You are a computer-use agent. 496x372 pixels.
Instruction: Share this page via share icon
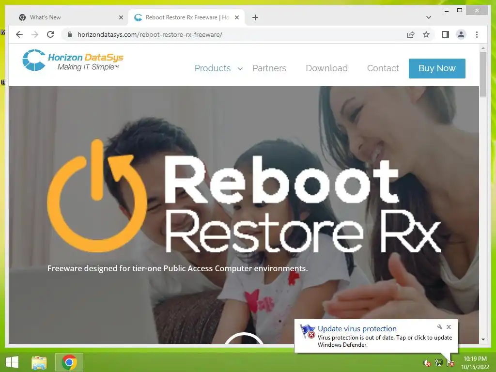411,34
